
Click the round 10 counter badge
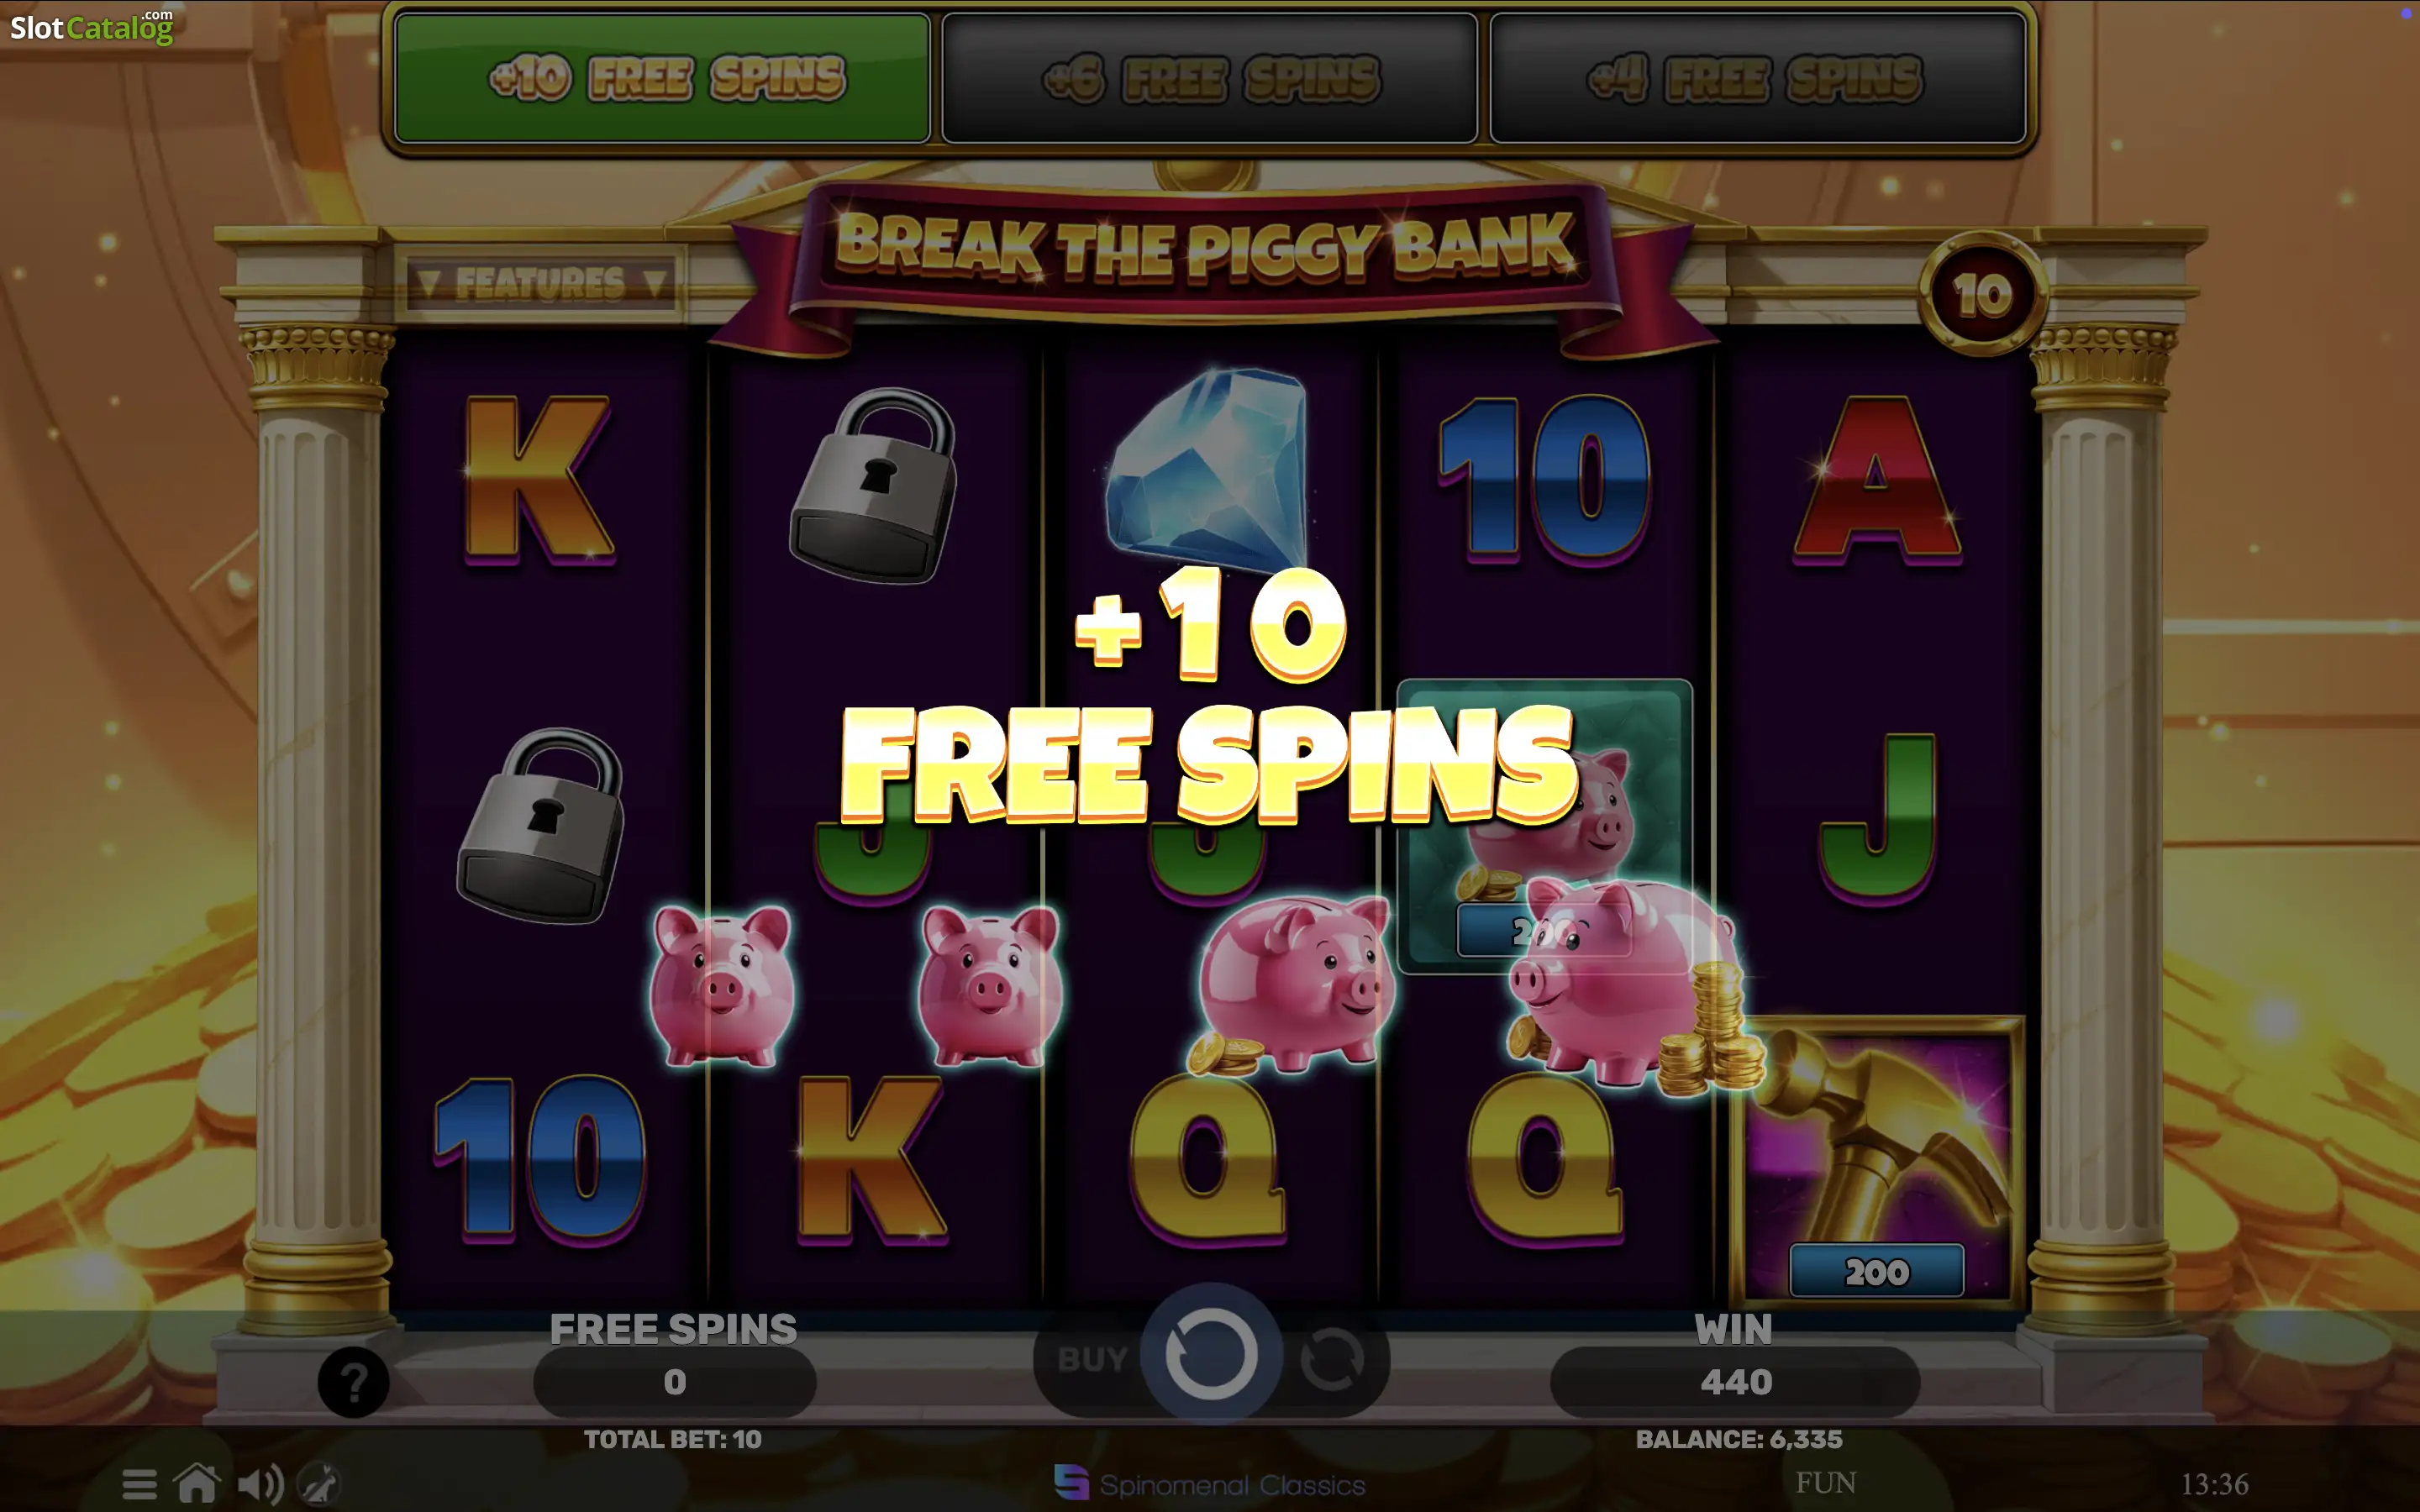[1982, 294]
